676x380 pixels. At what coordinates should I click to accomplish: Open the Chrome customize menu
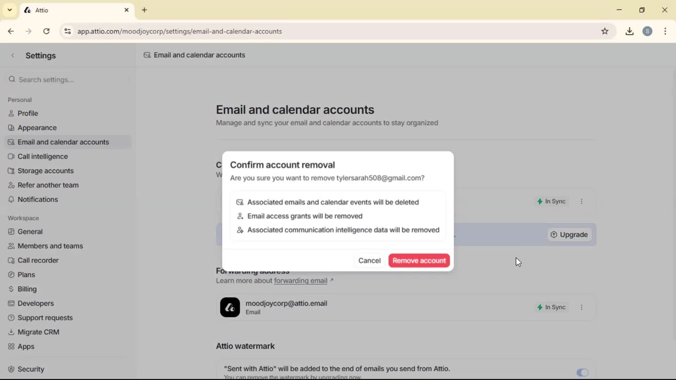tap(665, 31)
